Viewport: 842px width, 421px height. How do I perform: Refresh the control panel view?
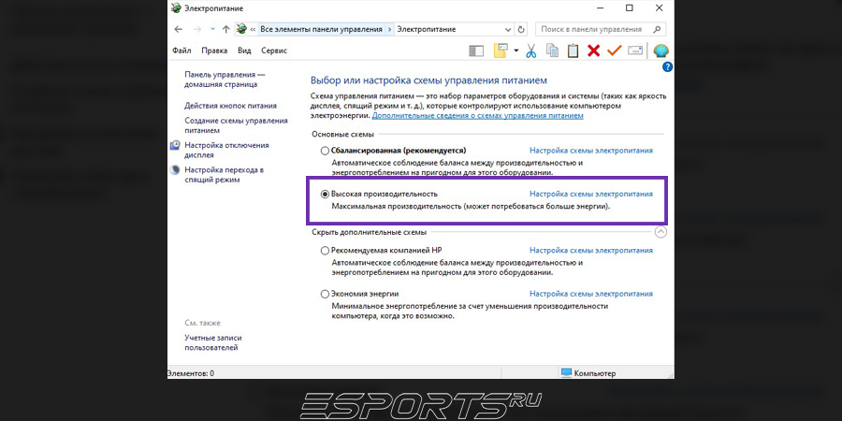coord(521,30)
